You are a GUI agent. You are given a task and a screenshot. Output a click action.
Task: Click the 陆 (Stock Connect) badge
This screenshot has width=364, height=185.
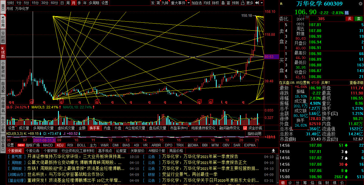347,12
